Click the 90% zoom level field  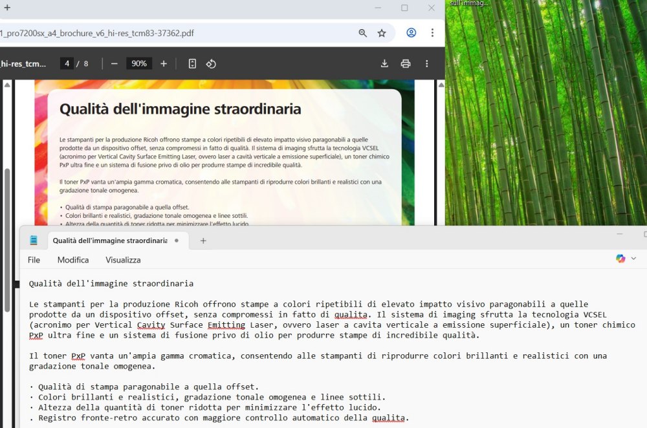pos(139,63)
